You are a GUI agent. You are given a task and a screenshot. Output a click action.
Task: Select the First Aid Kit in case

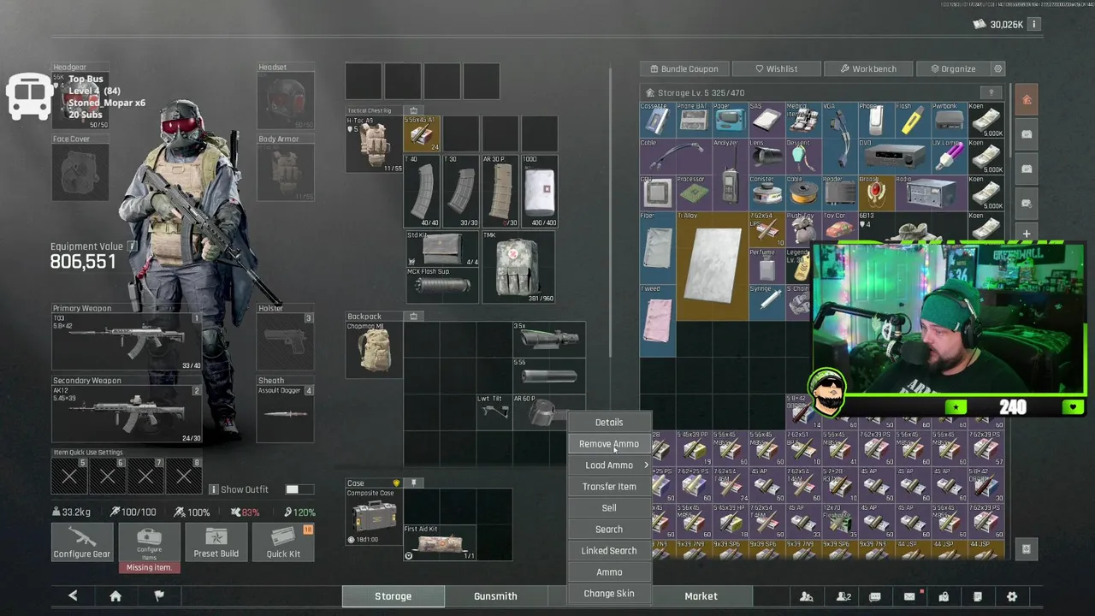441,542
